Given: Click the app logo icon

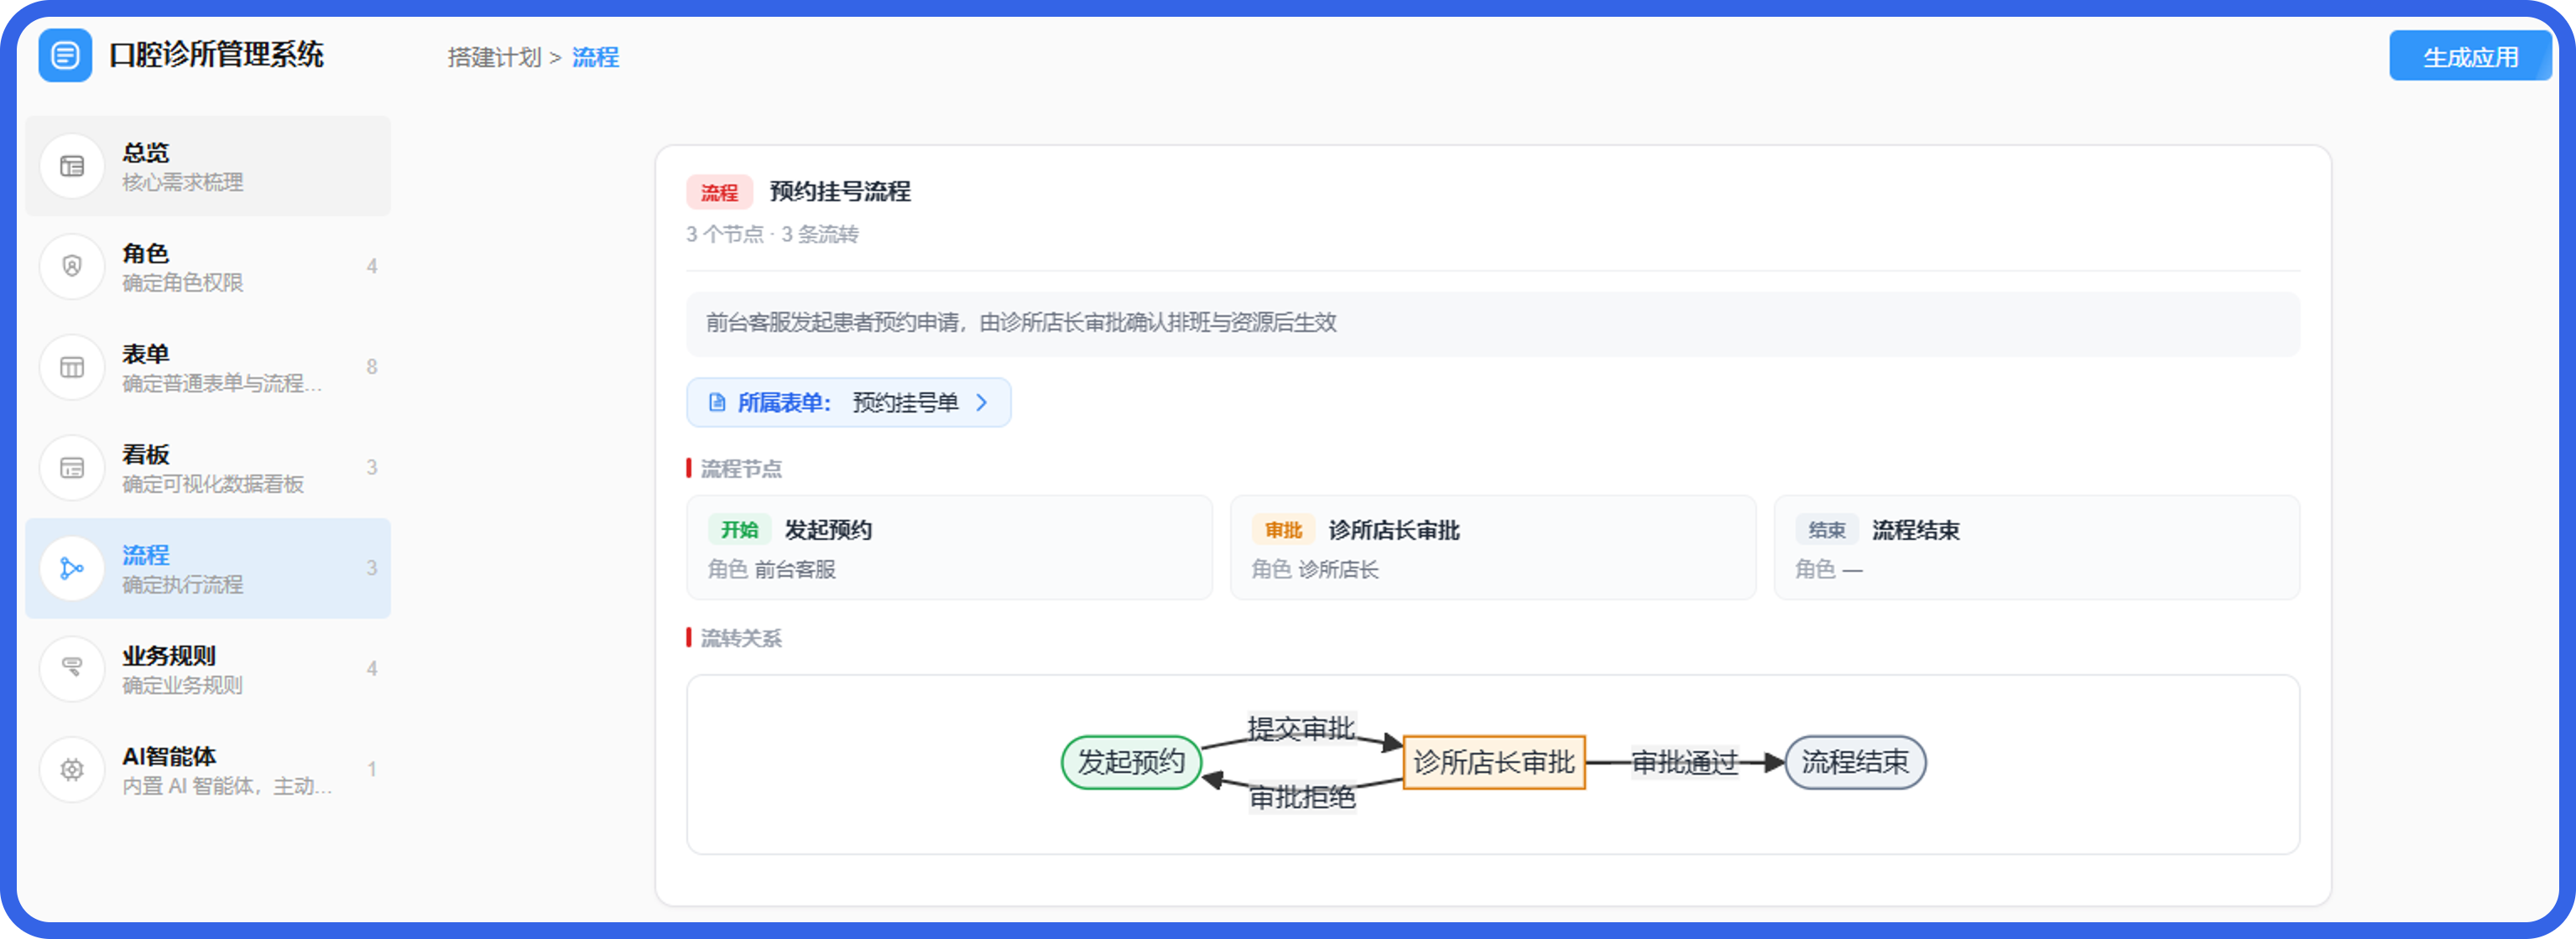Looking at the screenshot, I should tap(65, 55).
